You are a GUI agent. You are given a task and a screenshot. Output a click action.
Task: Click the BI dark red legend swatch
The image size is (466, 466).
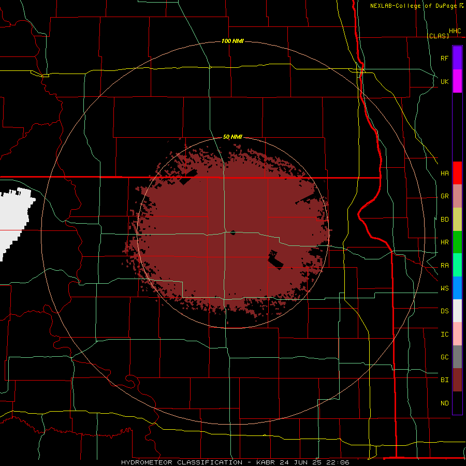click(457, 380)
